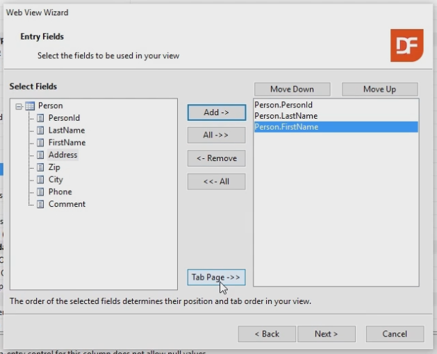The image size is (437, 354).
Task: Click the FirstName field icon in tree
Action: pyautogui.click(x=40, y=142)
